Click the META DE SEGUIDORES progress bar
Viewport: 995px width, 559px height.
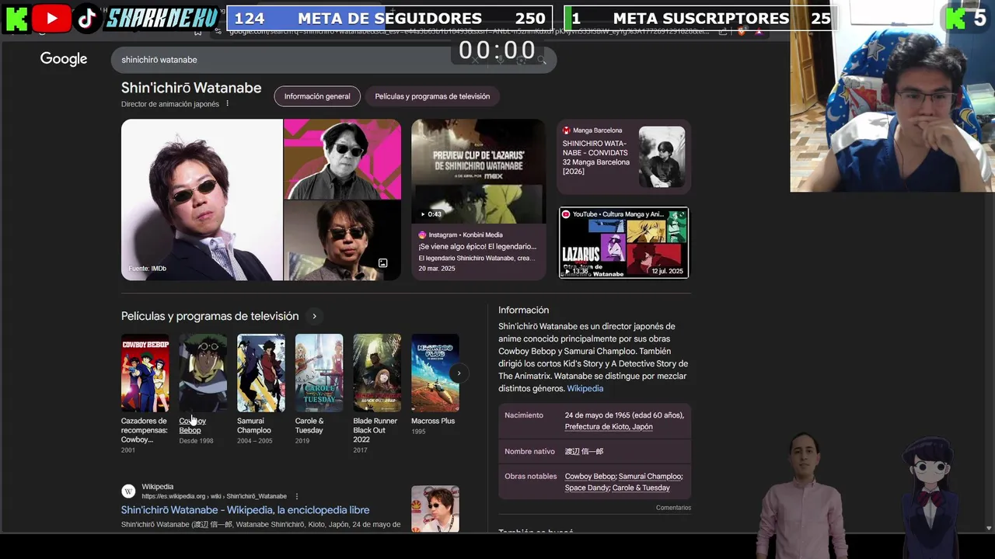389,19
